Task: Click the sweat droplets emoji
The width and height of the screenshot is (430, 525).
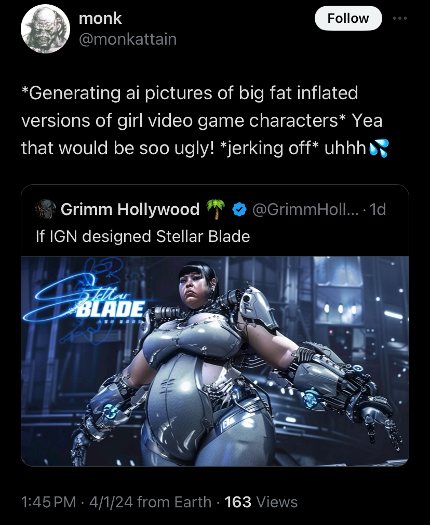Action: 379,148
